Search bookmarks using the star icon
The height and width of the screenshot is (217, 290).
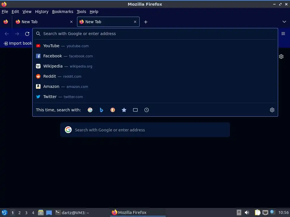pyautogui.click(x=124, y=110)
